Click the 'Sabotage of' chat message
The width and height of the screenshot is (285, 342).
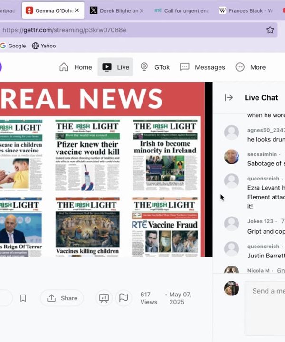click(x=266, y=163)
